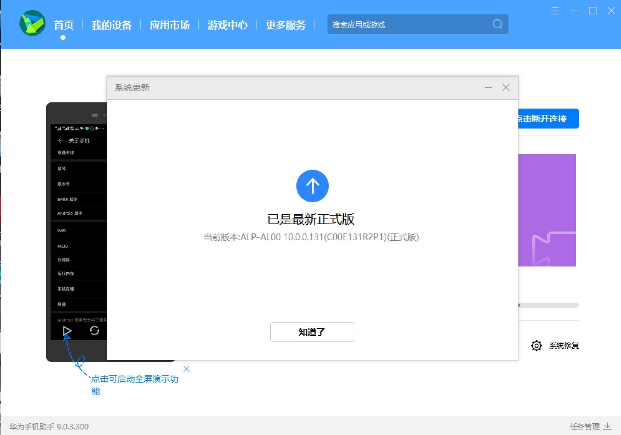Viewport: 621px width, 435px height.
Task: Open the hamburger menu at top right
Action: (555, 11)
